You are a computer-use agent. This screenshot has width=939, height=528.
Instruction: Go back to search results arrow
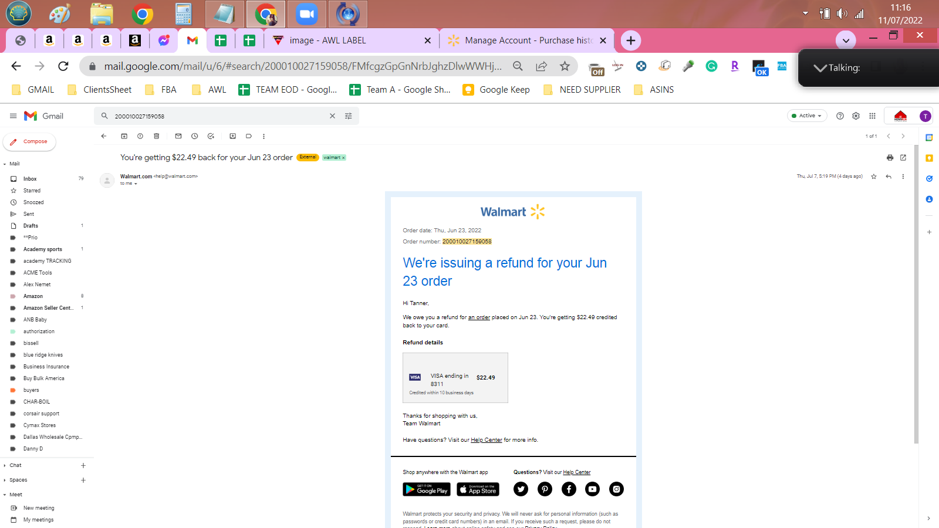click(x=104, y=136)
